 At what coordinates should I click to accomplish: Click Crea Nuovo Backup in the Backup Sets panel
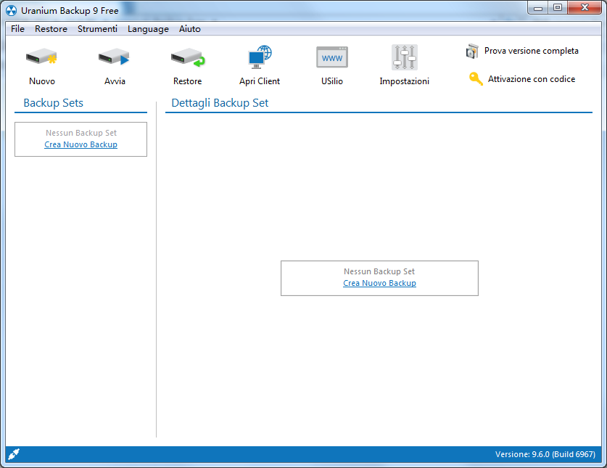pos(80,144)
